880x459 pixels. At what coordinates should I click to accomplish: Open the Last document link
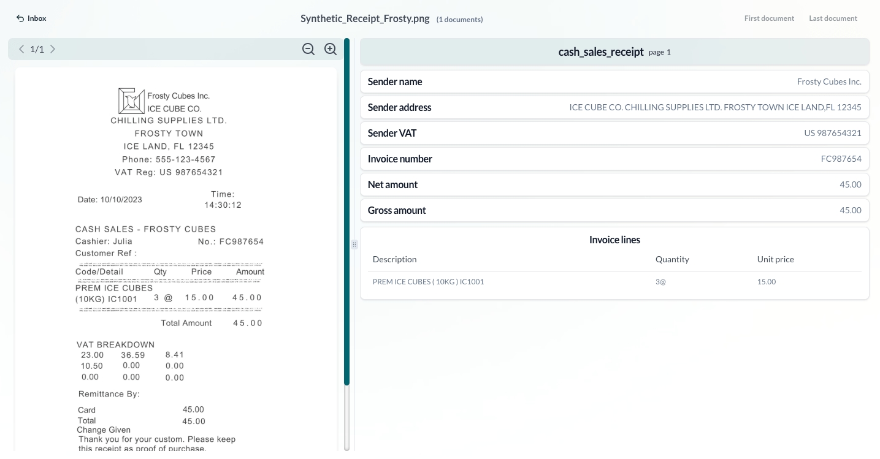pyautogui.click(x=833, y=18)
